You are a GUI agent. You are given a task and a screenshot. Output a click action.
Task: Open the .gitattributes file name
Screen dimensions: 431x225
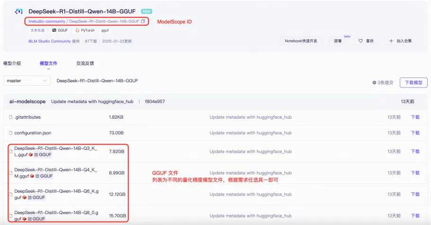click(x=27, y=117)
